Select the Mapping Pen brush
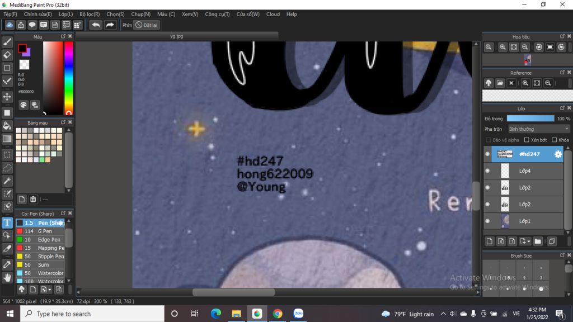573x322 pixels. (x=40, y=248)
